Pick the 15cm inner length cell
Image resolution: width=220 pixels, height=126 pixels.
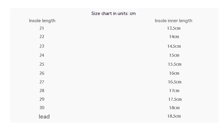pyautogui.click(x=174, y=55)
